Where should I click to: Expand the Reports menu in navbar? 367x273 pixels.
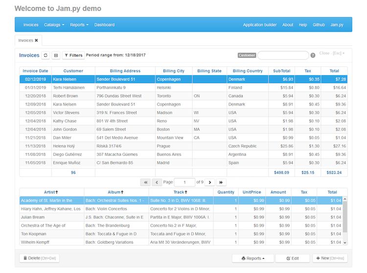click(x=79, y=25)
